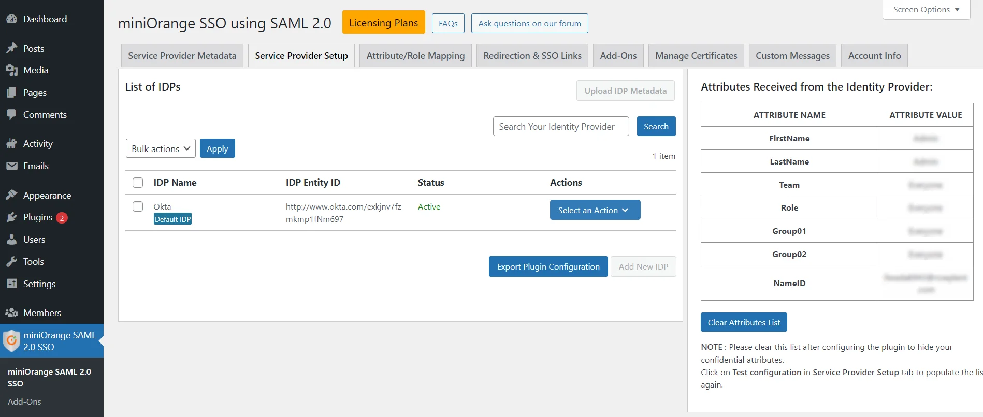983x417 pixels.
Task: Open the Account Info tab
Action: point(874,56)
